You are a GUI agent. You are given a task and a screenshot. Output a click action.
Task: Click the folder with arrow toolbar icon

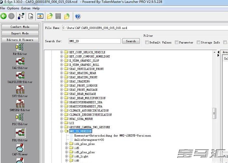tap(67, 16)
